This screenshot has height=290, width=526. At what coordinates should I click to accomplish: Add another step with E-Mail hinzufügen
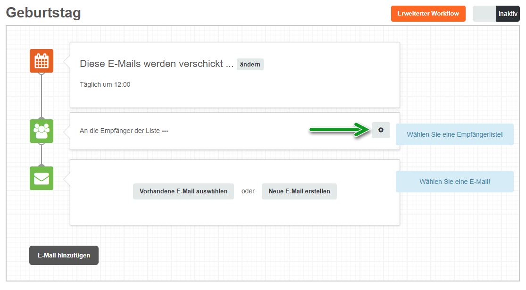[64, 256]
